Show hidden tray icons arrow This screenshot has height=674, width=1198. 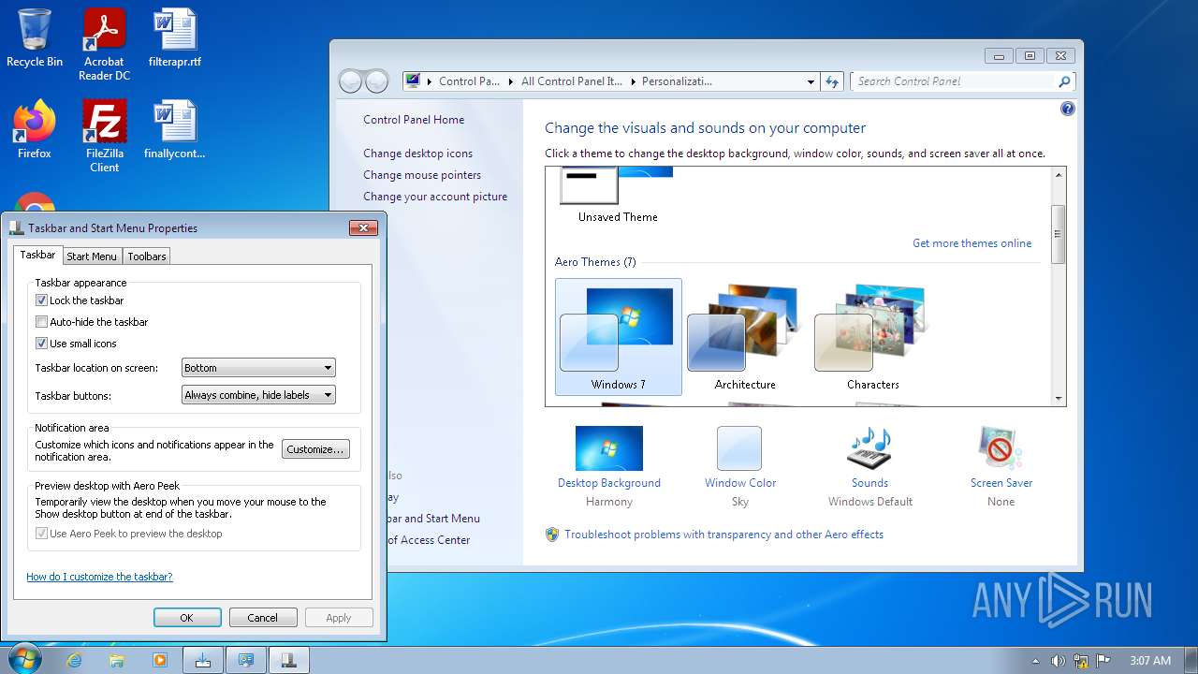(1035, 660)
